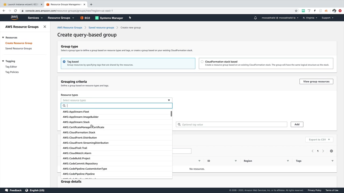This screenshot has width=344, height=193.
Task: Open the notifications bell
Action: [255, 18]
